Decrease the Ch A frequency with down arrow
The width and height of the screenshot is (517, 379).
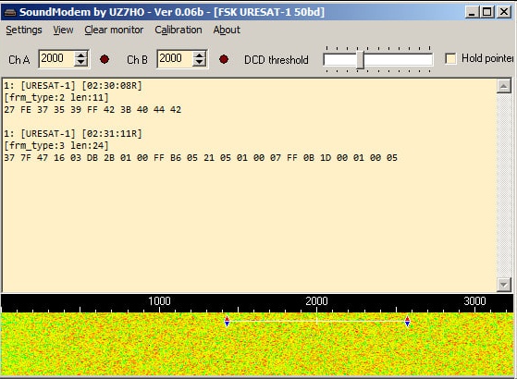(x=80, y=63)
